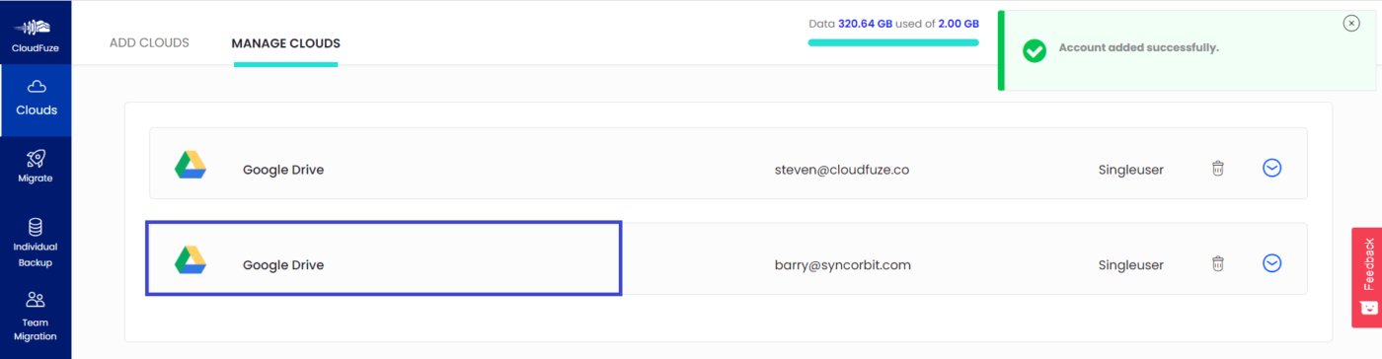This screenshot has width=1382, height=359.
Task: Dismiss the Account added successfully notification
Action: (x=1351, y=24)
